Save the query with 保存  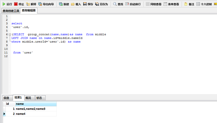tap(88, 4)
